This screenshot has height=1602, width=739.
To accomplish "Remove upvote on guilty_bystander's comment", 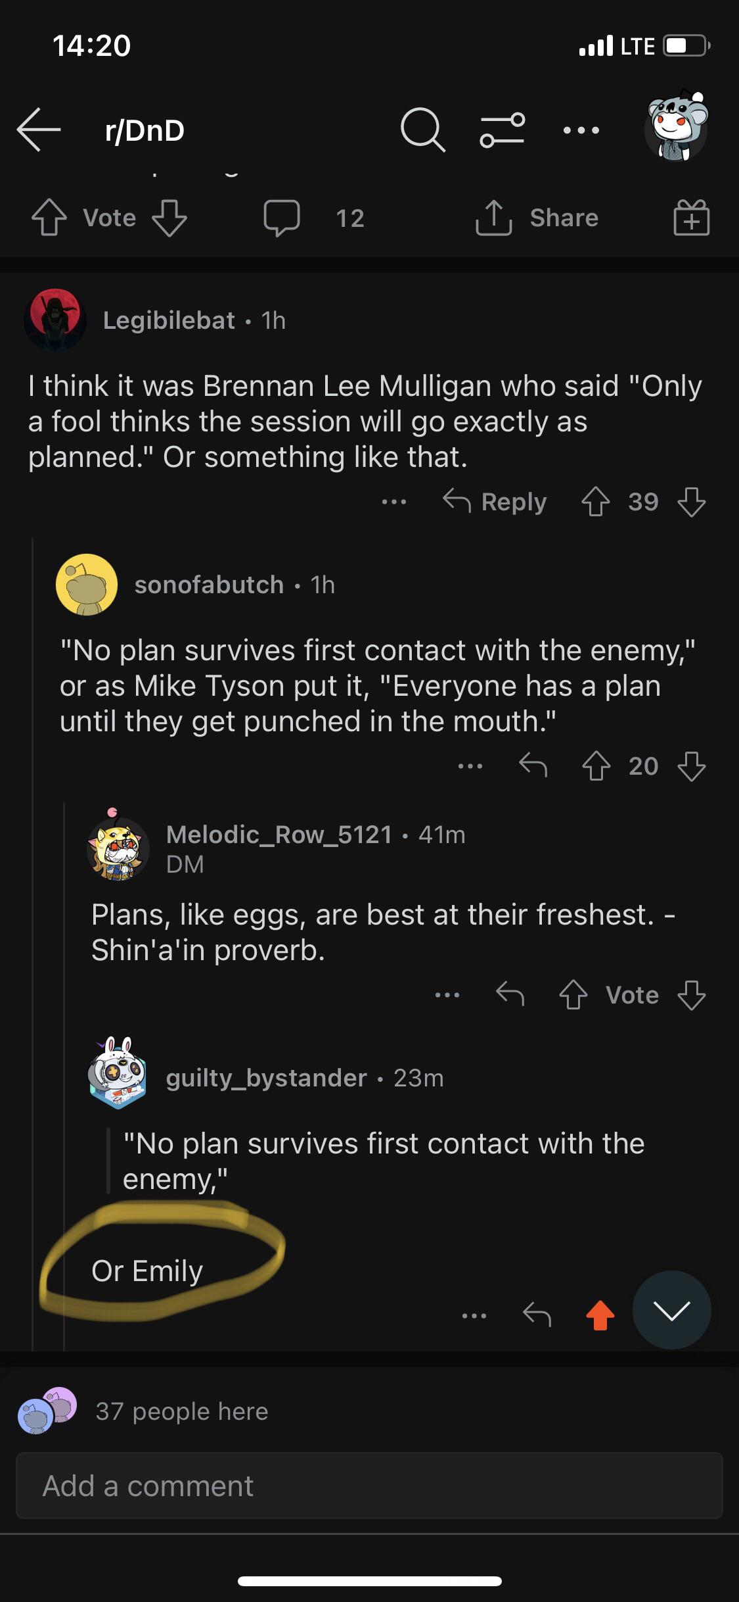I will pyautogui.click(x=600, y=1315).
